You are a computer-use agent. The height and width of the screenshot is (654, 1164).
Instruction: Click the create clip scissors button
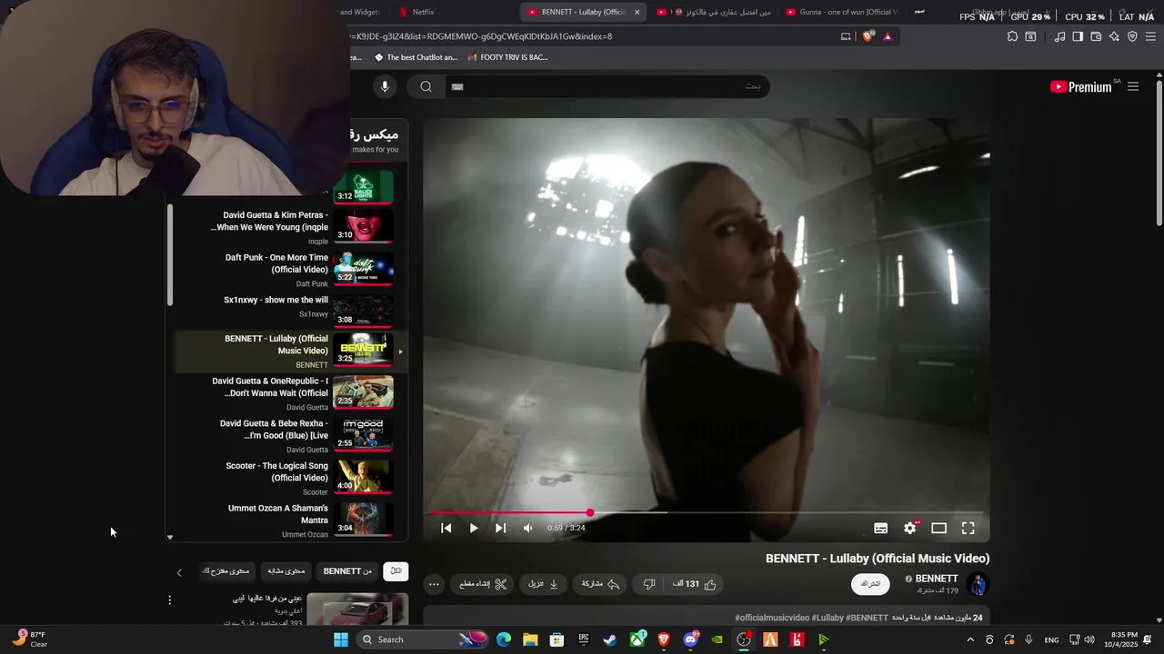click(x=483, y=584)
